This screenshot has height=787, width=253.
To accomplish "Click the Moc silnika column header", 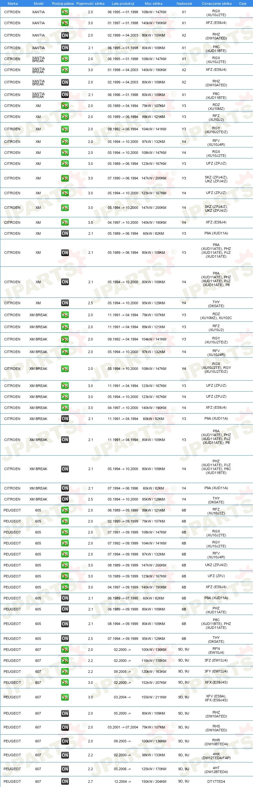I will [154, 4].
